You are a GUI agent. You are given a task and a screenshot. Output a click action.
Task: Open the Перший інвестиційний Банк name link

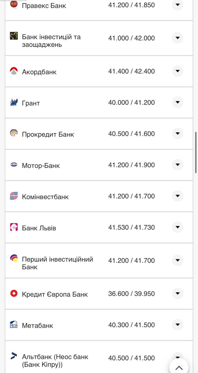click(x=57, y=263)
